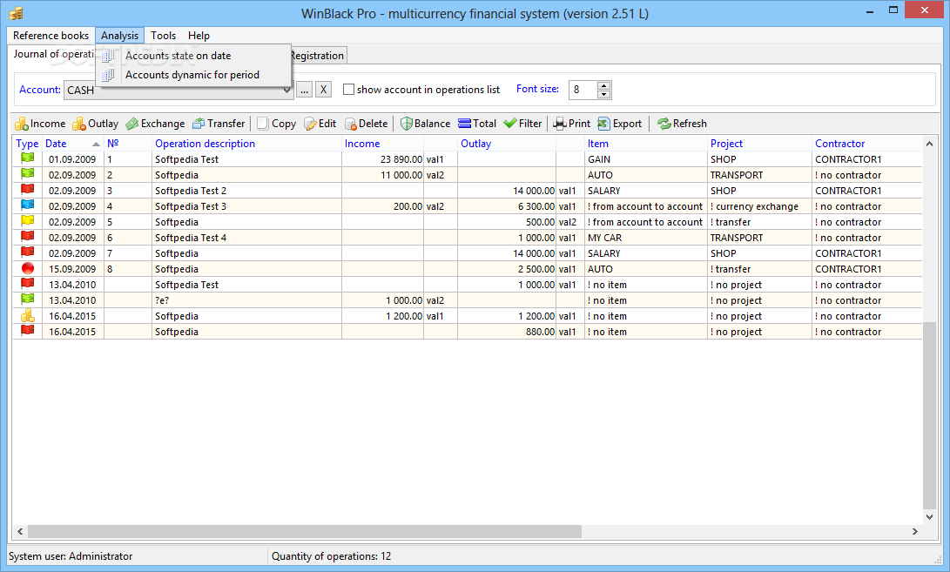Image resolution: width=950 pixels, height=572 pixels.
Task: Click the 11 000.00 income cell
Action: [x=382, y=175]
